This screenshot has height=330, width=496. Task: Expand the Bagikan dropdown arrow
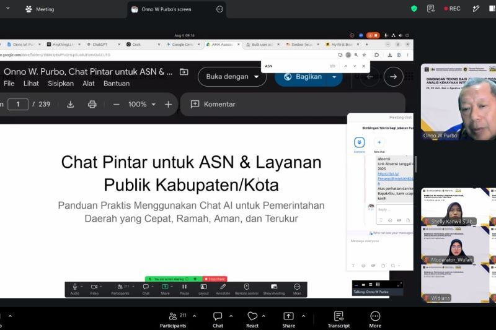pyautogui.click(x=334, y=77)
